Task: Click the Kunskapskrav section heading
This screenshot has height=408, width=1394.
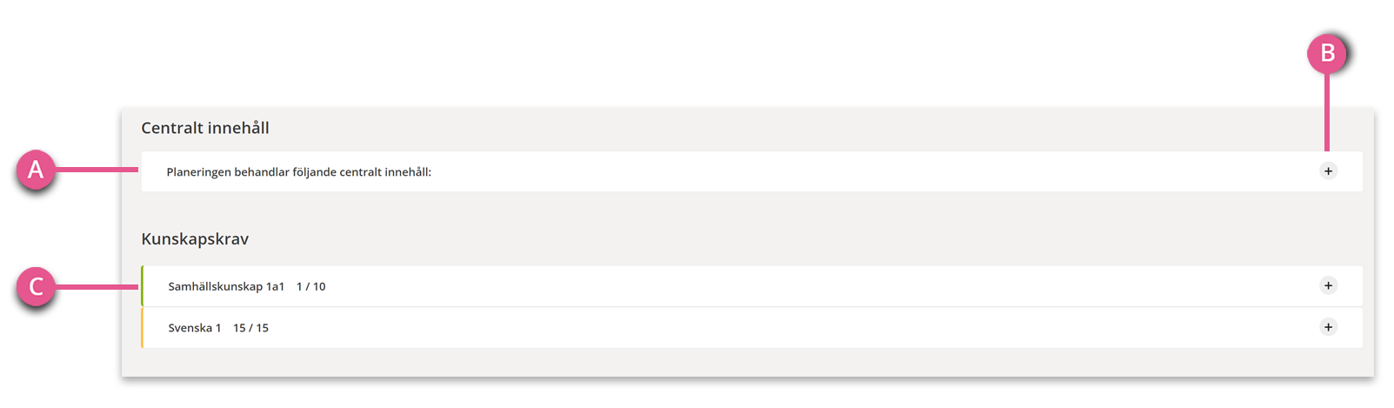Action: click(x=195, y=239)
